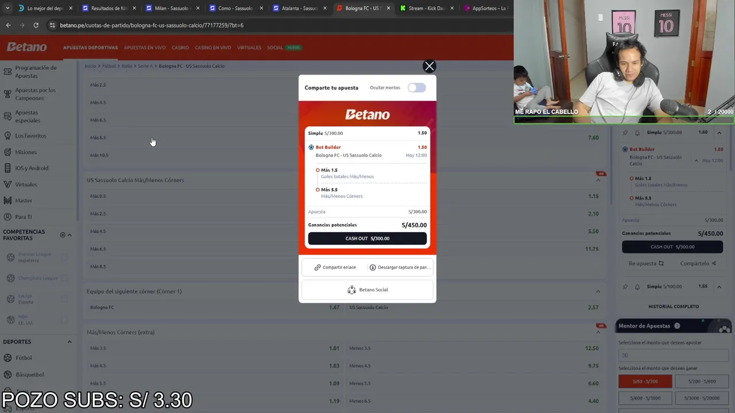Collapse Más/Menos Córners (extra) market
This screenshot has width=735, height=413.
pos(598,332)
